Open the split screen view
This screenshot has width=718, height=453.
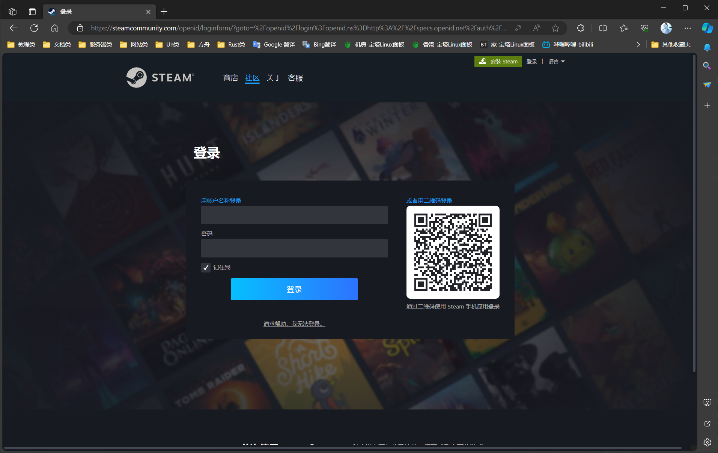603,28
